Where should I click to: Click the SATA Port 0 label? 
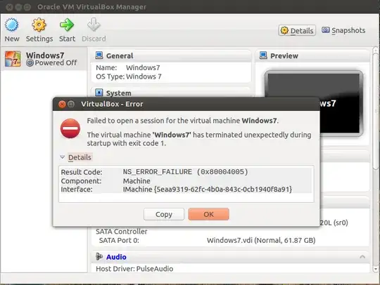pyautogui.click(x=119, y=240)
